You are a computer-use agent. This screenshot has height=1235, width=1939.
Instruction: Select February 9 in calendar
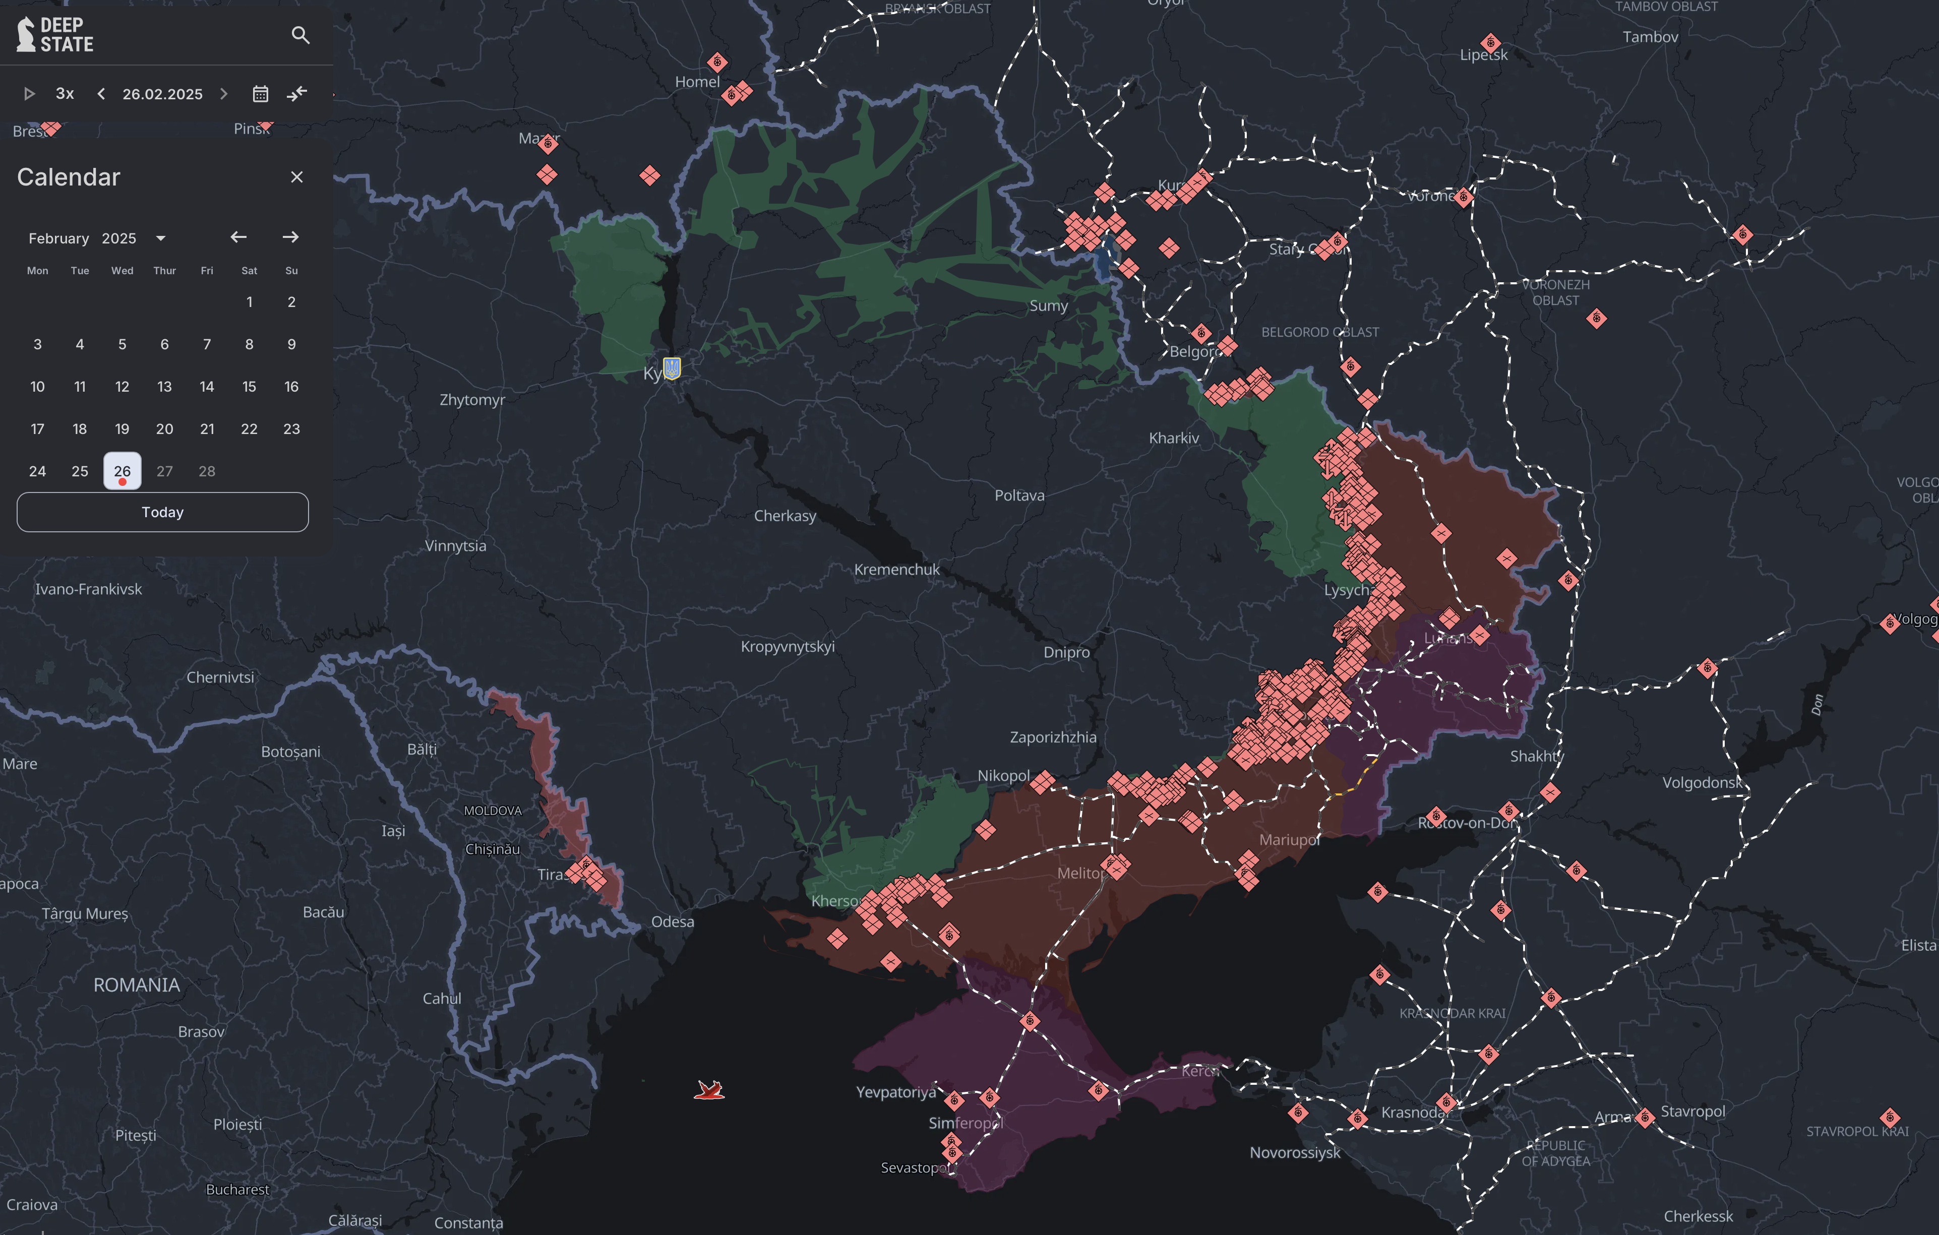(x=291, y=345)
